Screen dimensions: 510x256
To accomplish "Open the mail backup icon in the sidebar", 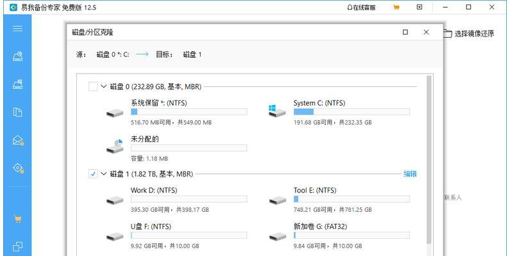I will (x=18, y=140).
